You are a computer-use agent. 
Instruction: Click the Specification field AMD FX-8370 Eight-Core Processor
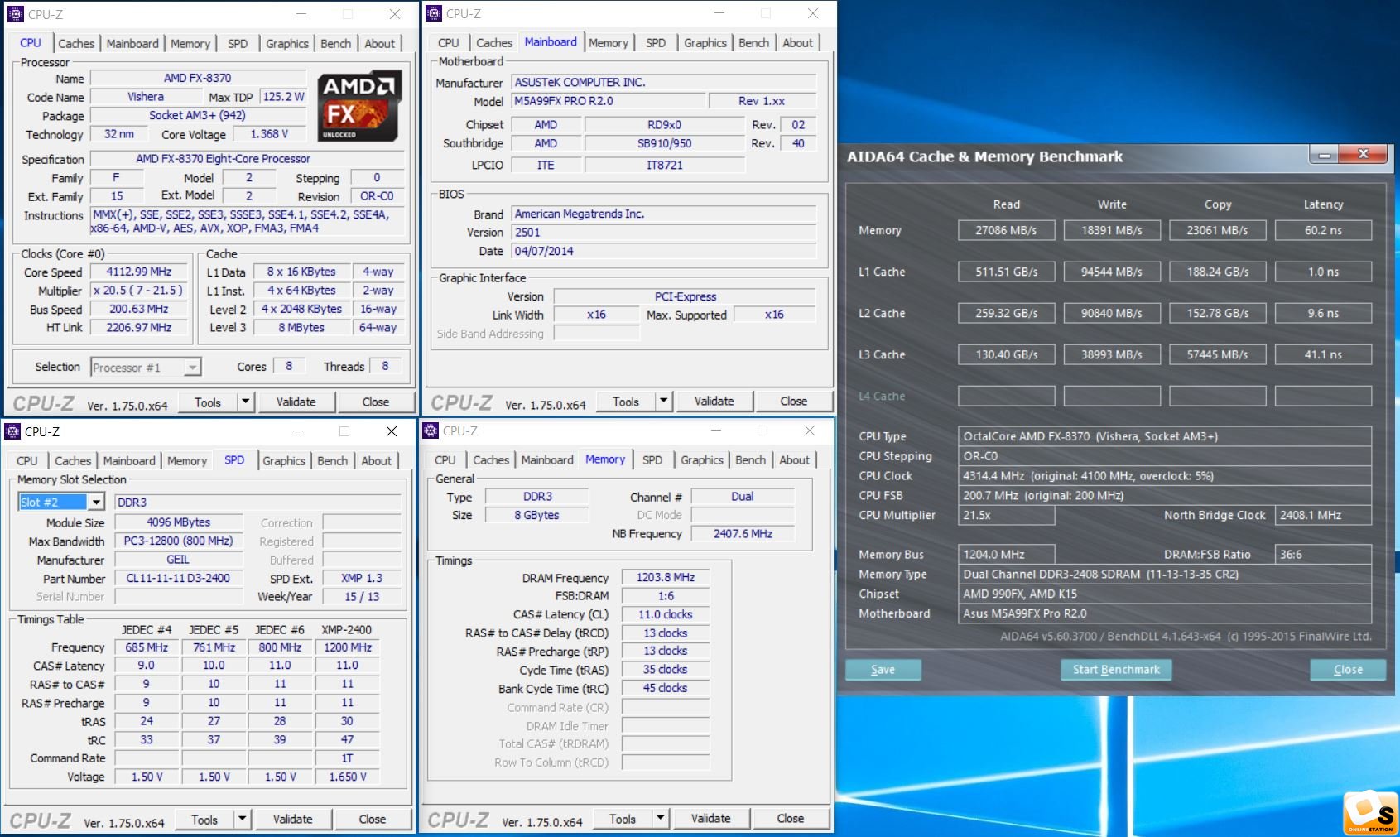pyautogui.click(x=248, y=159)
